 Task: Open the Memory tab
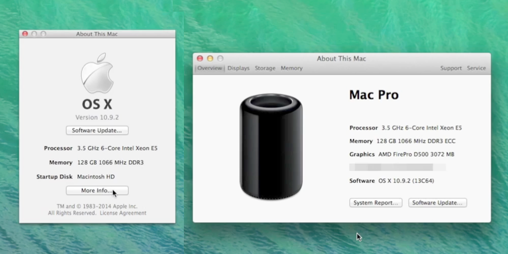click(292, 68)
